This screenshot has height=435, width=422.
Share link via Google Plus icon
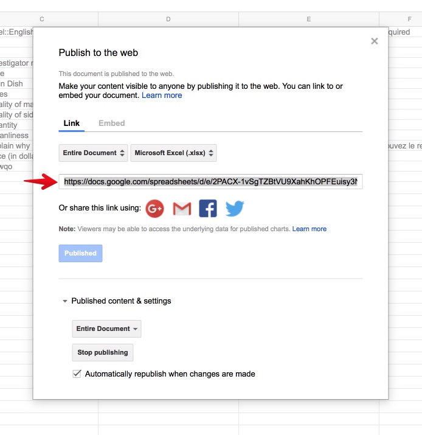(x=155, y=209)
